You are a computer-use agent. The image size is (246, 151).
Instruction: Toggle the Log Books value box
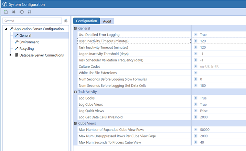coord(195,98)
